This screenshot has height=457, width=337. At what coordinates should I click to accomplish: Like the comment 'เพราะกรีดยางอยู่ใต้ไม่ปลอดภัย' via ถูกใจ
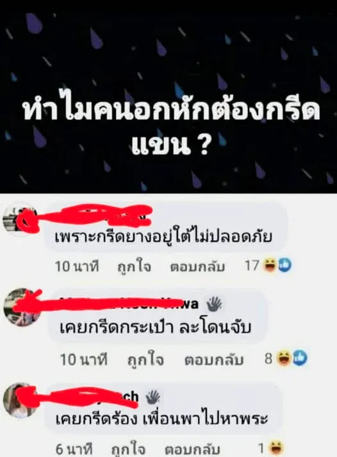pyautogui.click(x=134, y=266)
